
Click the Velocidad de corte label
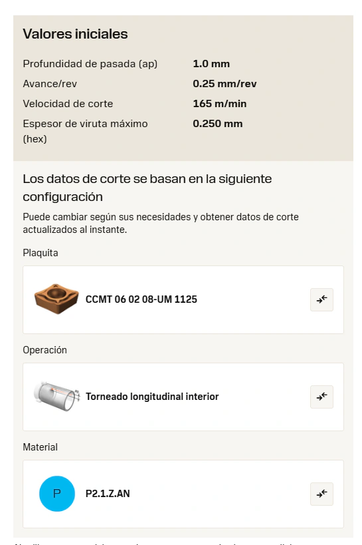click(x=68, y=104)
